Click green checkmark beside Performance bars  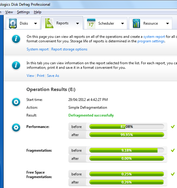[x=173, y=126]
